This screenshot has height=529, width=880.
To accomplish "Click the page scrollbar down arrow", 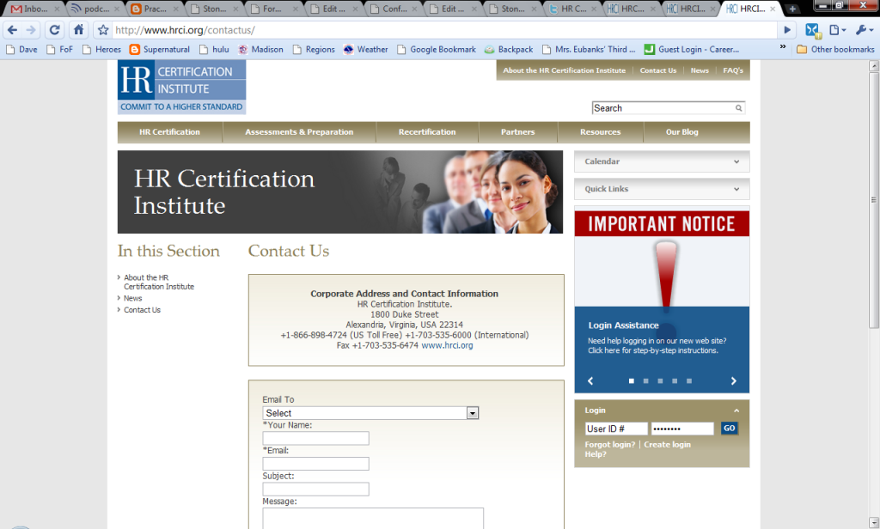I will [873, 522].
